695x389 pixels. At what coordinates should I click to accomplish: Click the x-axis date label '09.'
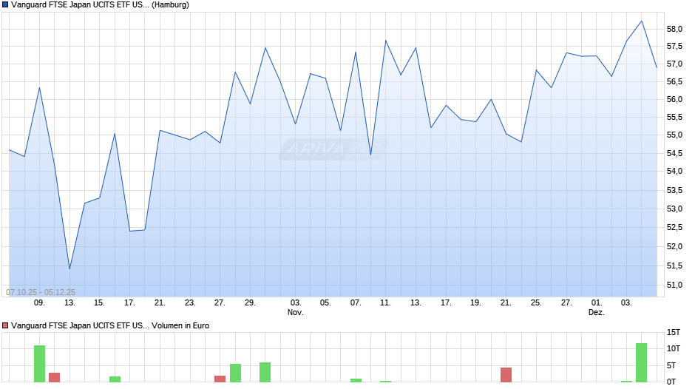(39, 303)
